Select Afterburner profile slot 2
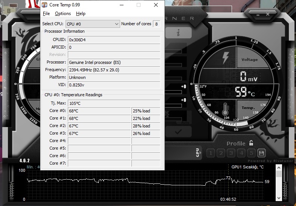The height and width of the screenshot is (206, 296). tap(221, 153)
